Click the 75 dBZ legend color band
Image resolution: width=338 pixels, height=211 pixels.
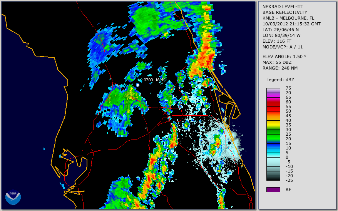click(273, 90)
